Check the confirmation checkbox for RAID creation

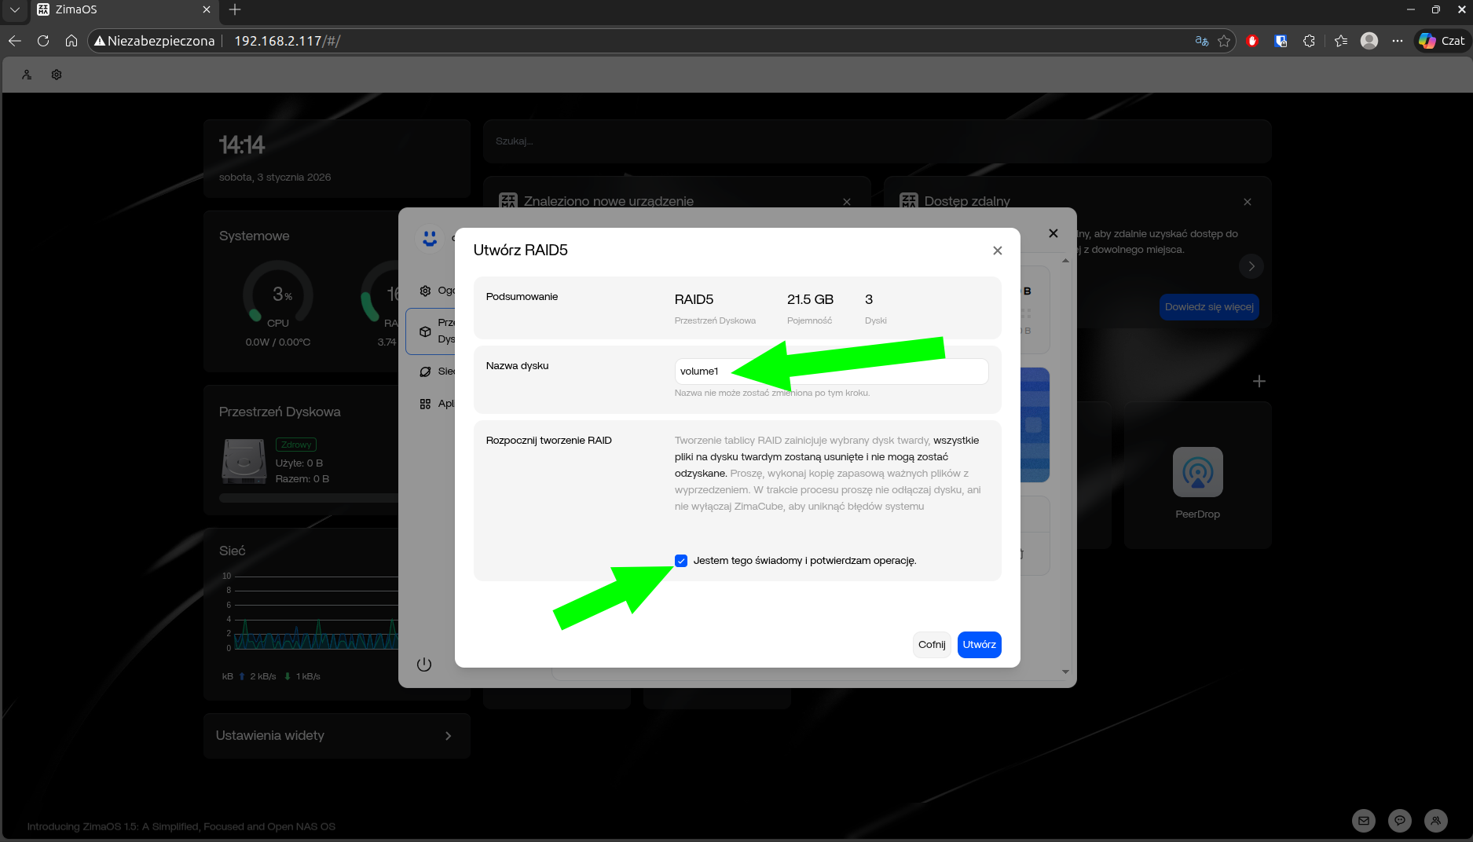tap(681, 561)
